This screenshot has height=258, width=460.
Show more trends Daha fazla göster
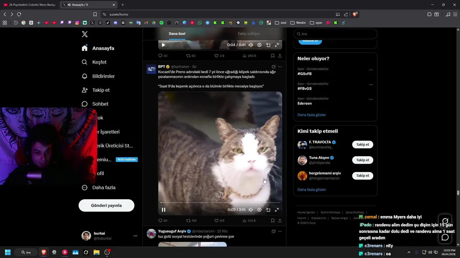pos(312,115)
